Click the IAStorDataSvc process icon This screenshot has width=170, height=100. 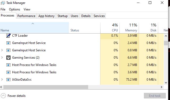point(8,80)
